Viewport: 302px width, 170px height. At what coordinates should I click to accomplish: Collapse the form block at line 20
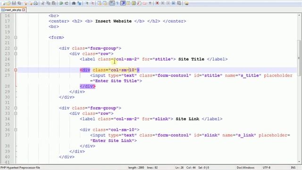pos(16,37)
